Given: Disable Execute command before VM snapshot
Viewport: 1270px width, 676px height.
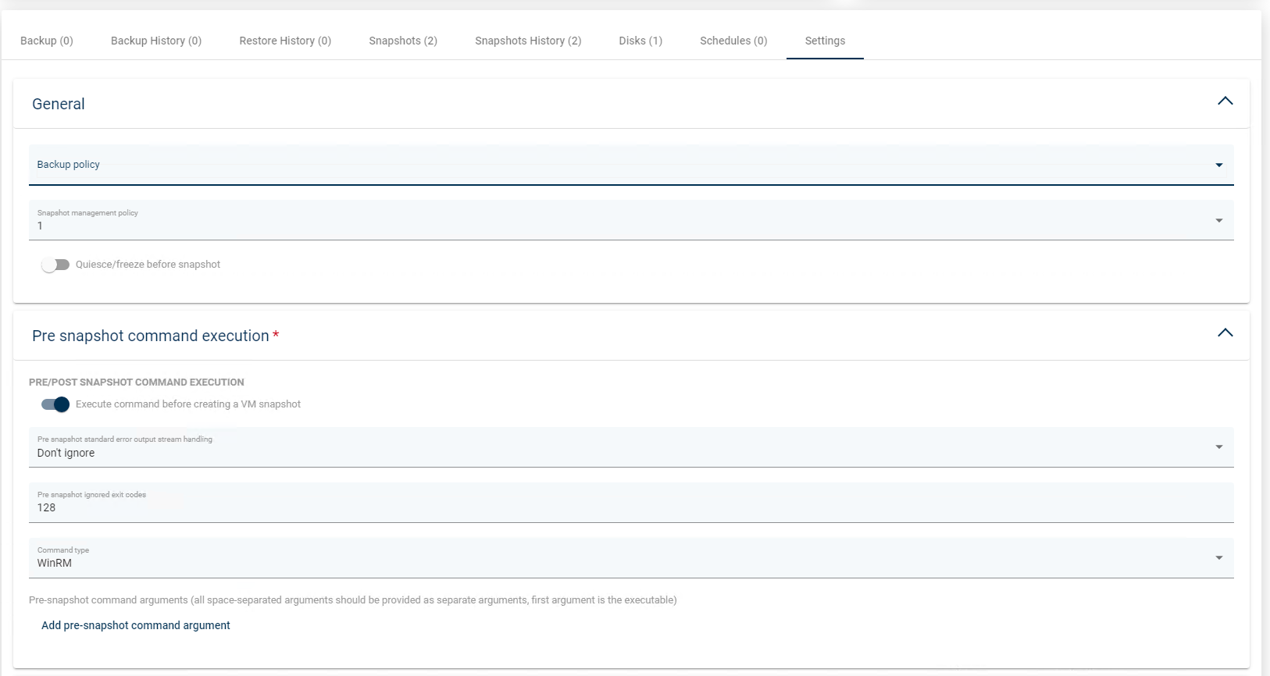Looking at the screenshot, I should click(55, 404).
